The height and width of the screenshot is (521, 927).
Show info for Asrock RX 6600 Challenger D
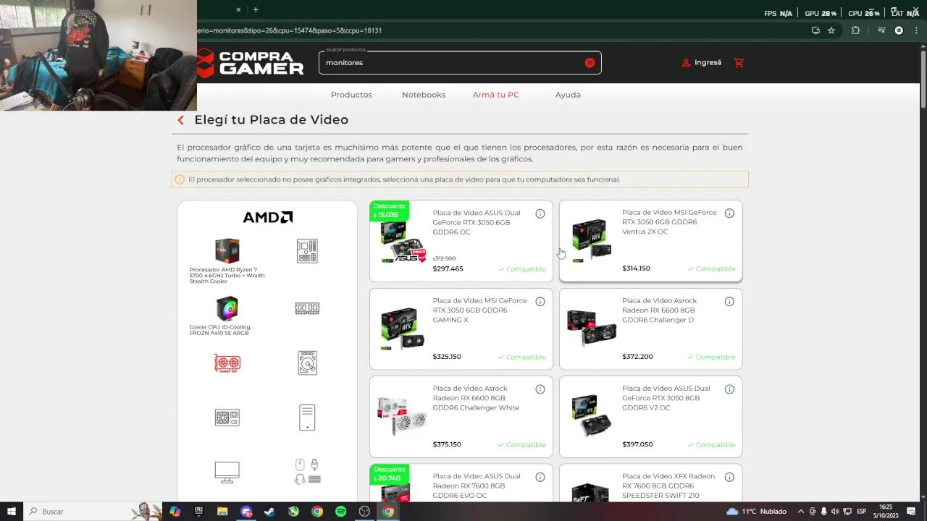729,302
